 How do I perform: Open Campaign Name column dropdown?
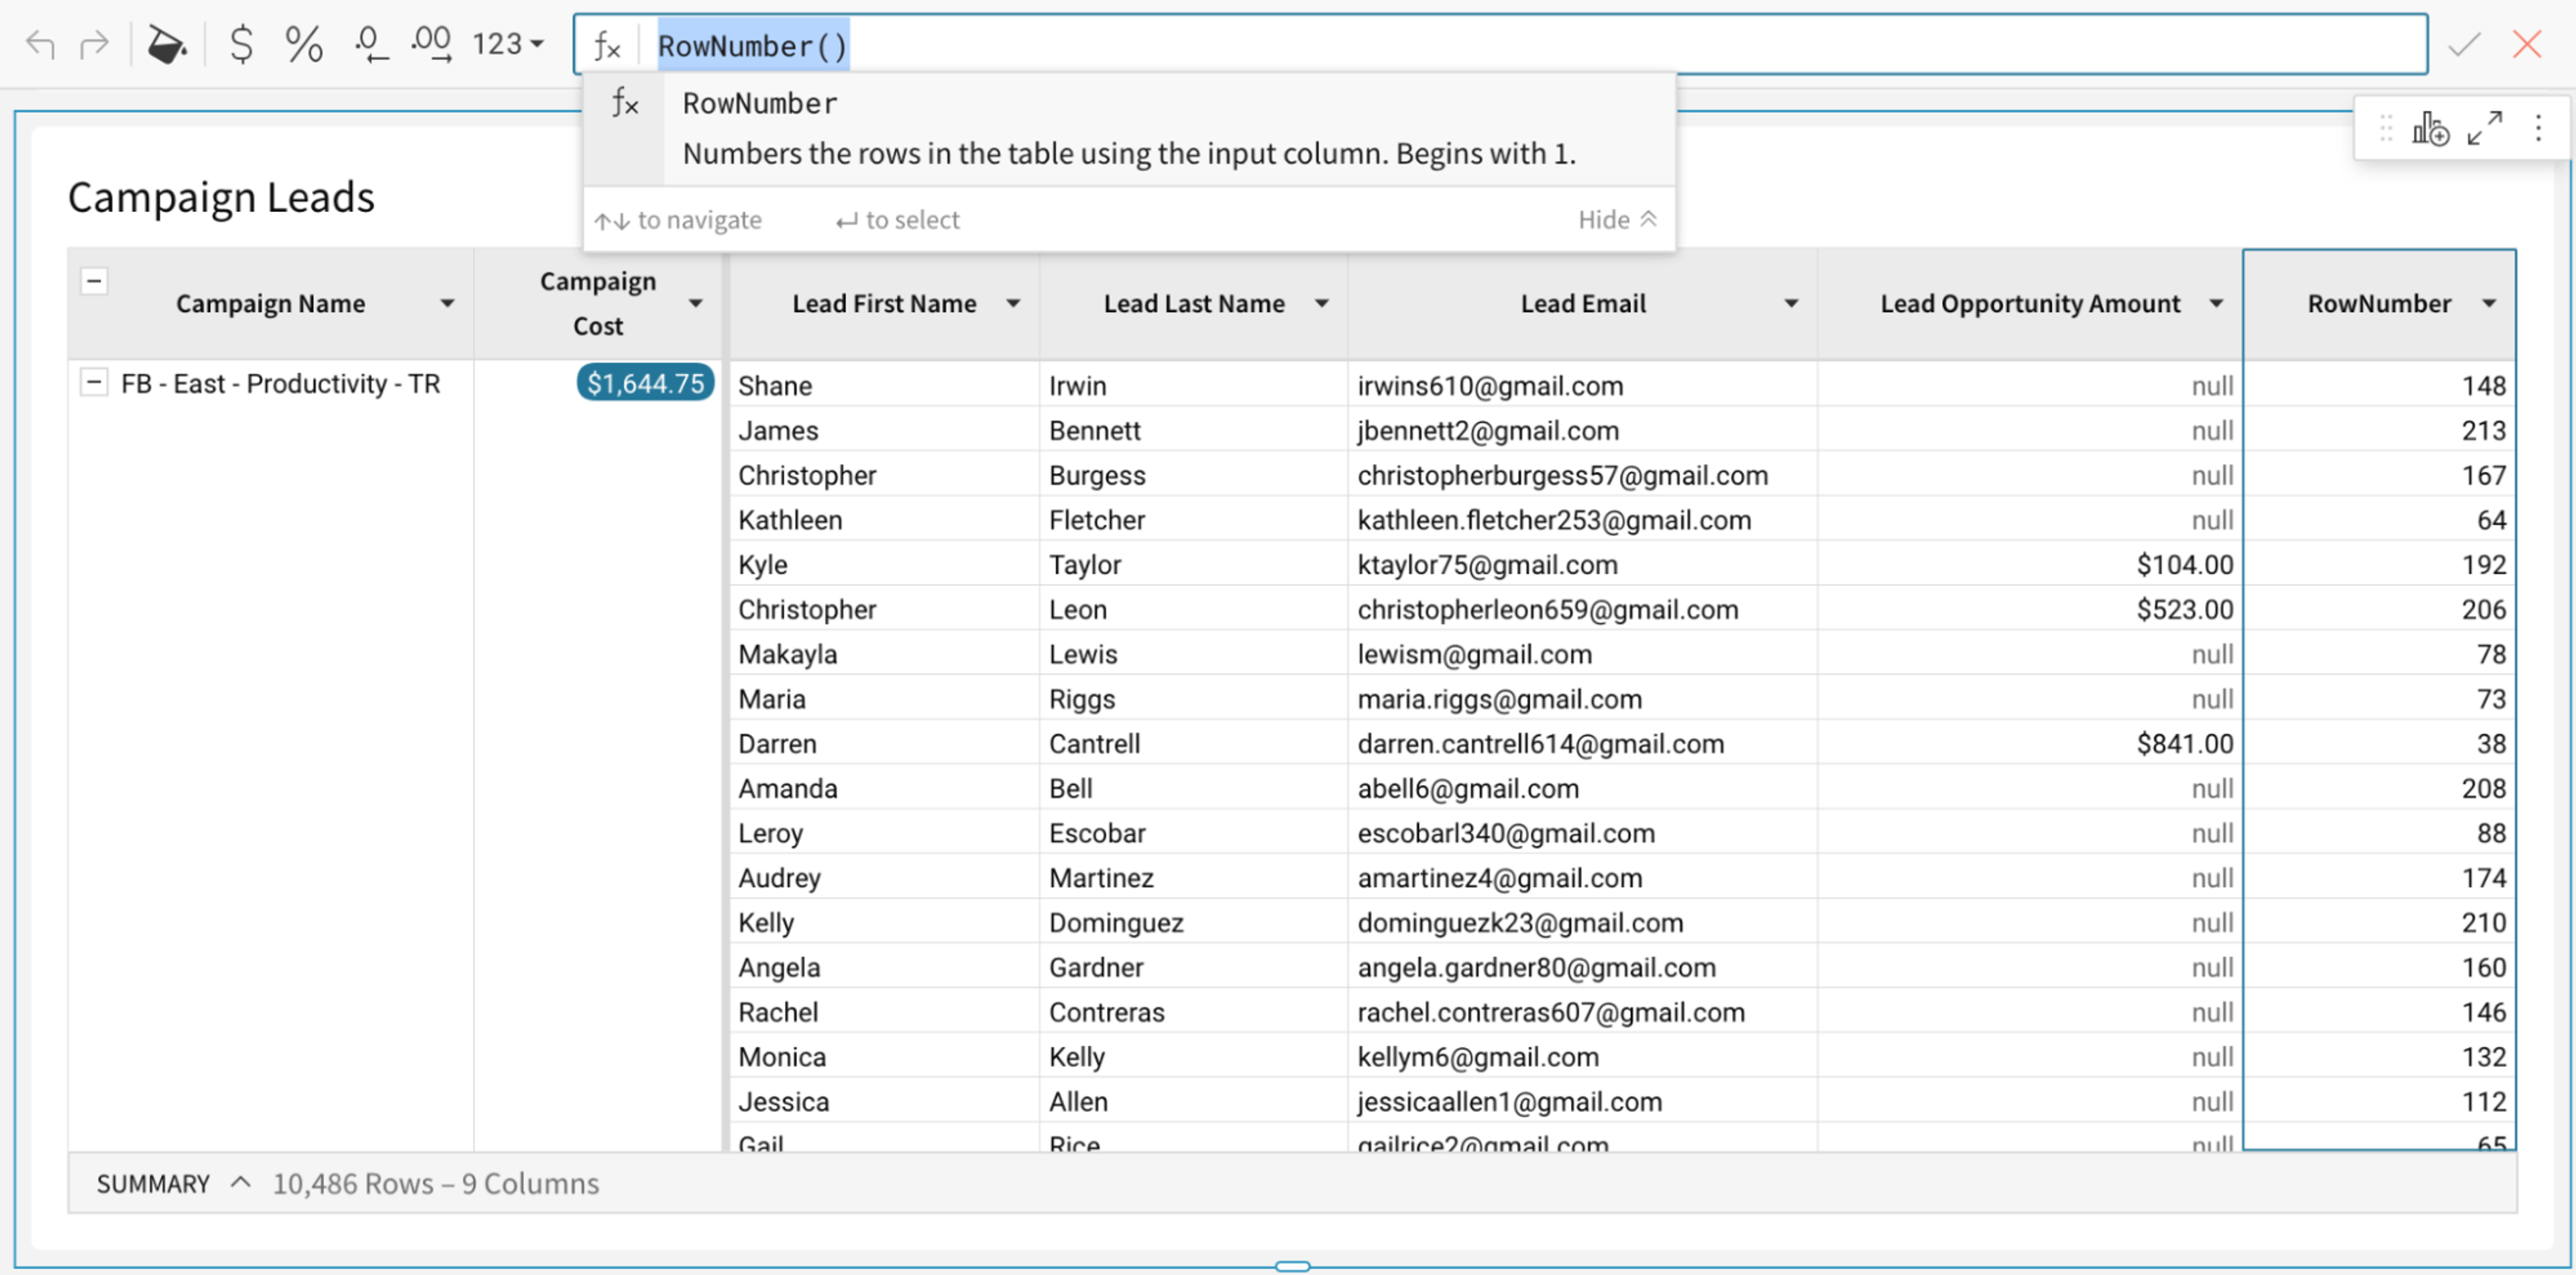(447, 303)
